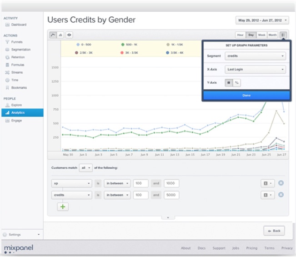Toggle the 2.5K - 3K legend series
The width and height of the screenshot is (296, 257).
point(84,53)
